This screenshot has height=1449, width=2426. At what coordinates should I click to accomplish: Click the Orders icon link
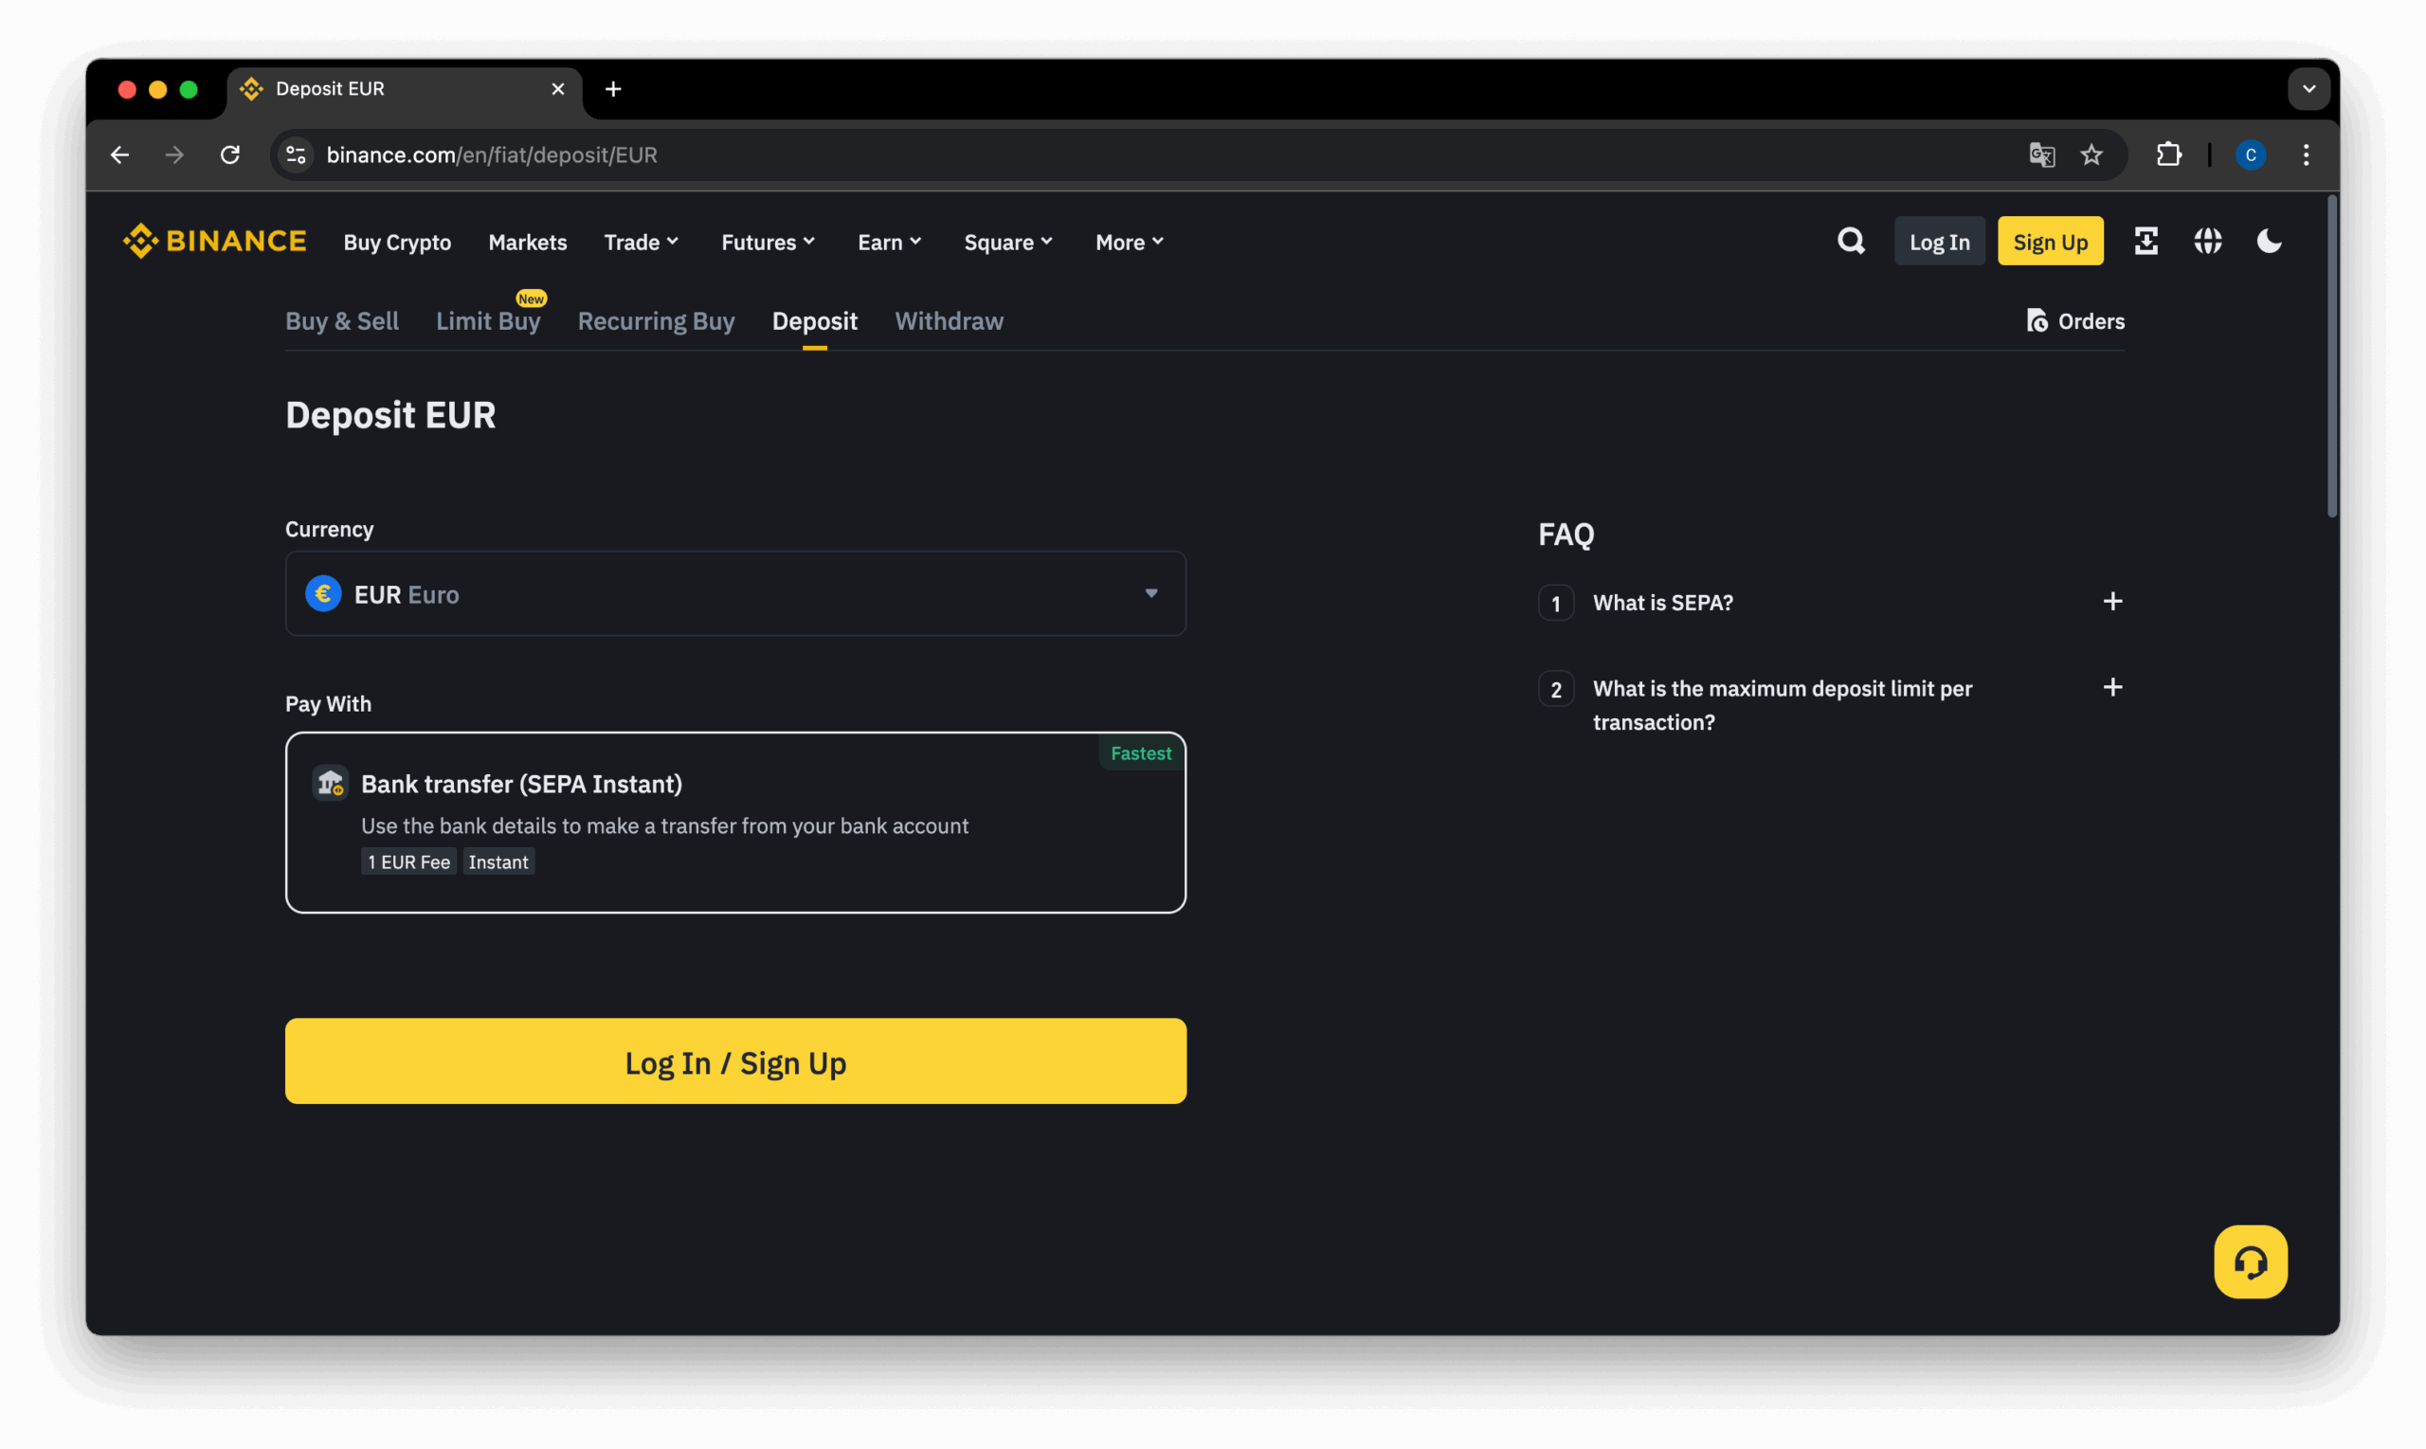coord(2074,320)
